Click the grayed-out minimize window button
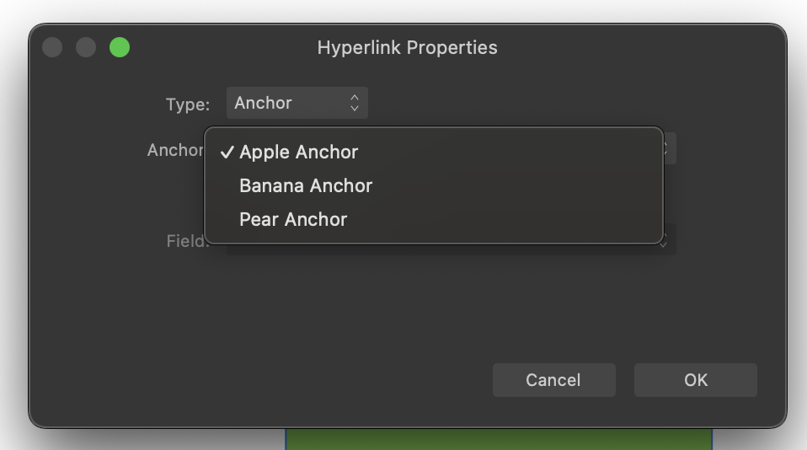 (x=86, y=47)
